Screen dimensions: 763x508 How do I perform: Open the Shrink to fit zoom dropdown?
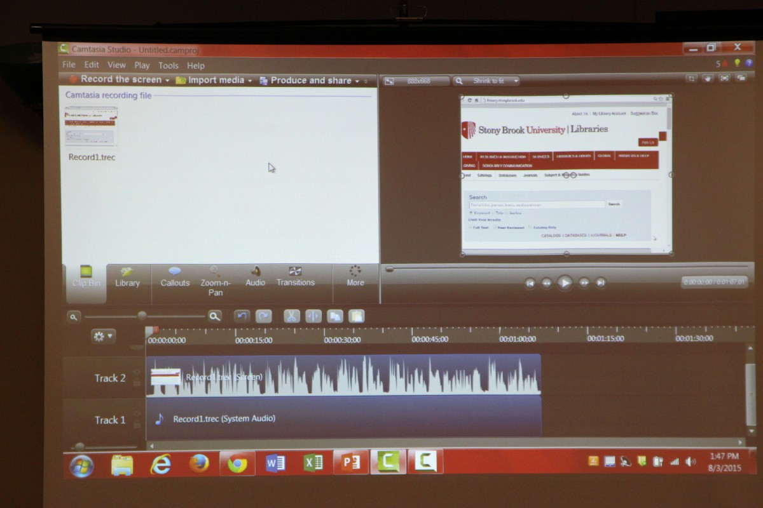tap(516, 81)
